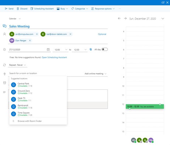
Task: Click the purple EN avatar for Elan Neiger
Action: (x=12, y=40)
